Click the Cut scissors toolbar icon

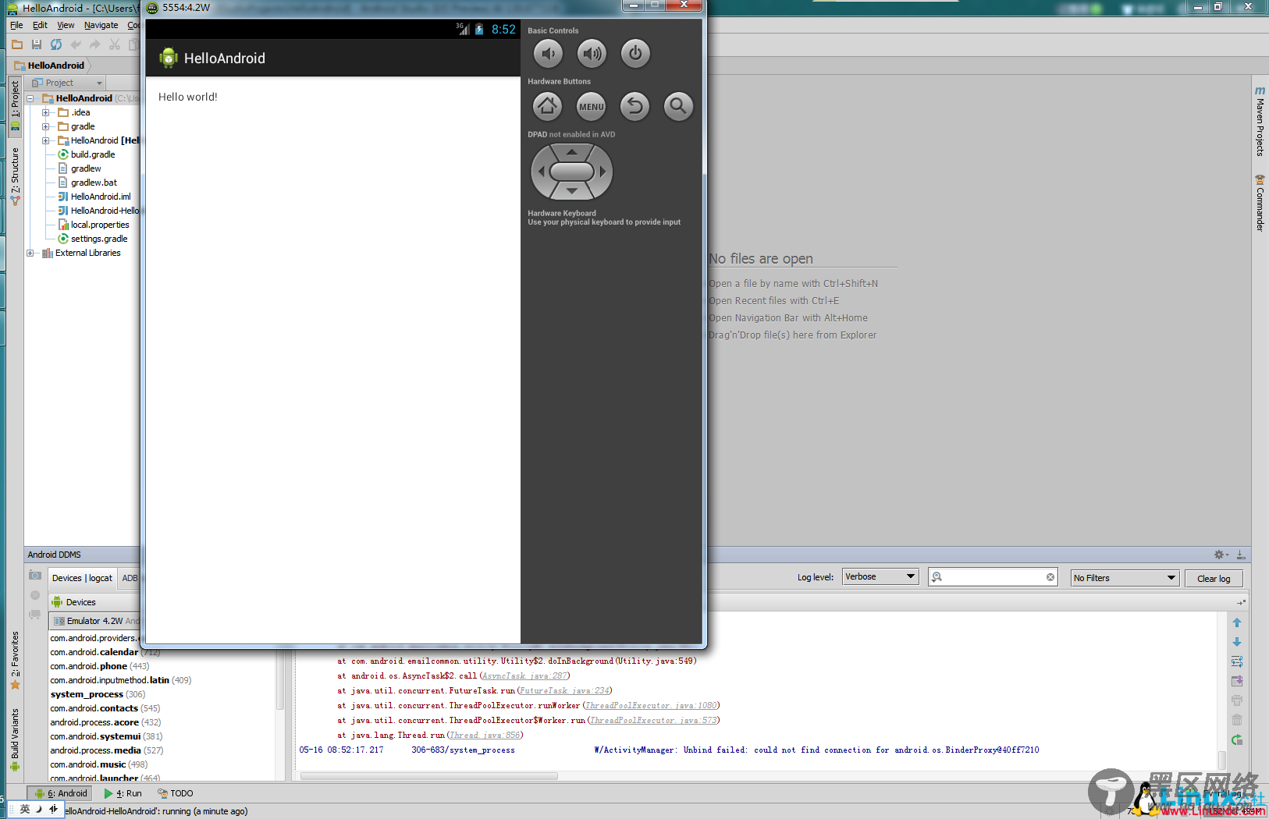(x=115, y=44)
